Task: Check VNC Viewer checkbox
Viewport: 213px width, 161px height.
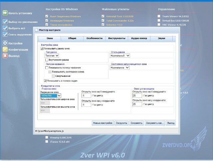Action: [x=159, y=25]
